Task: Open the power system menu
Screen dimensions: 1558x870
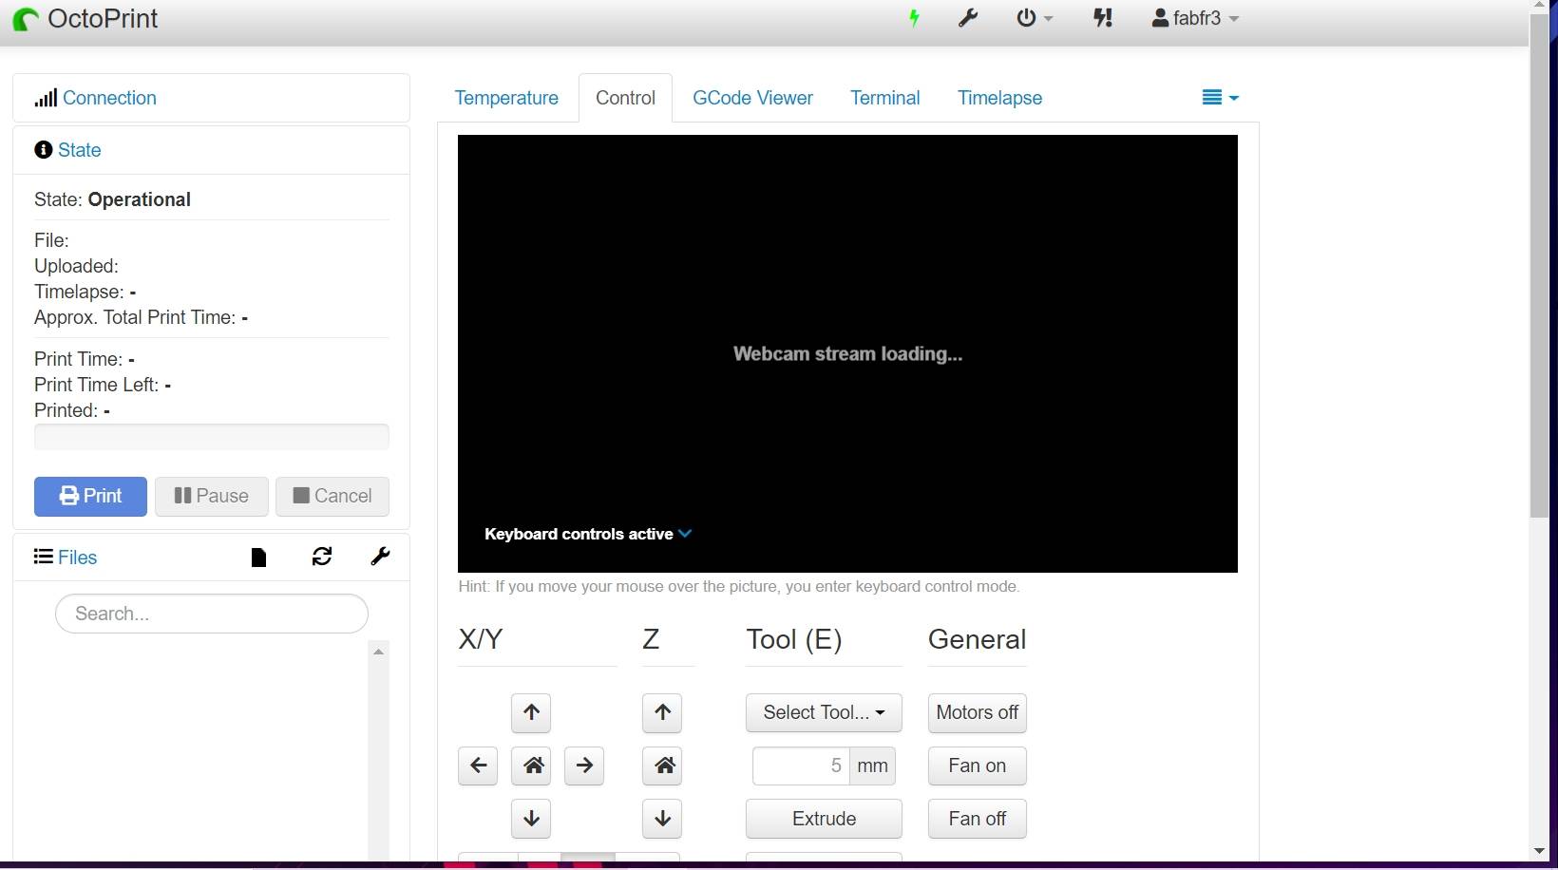Action: click(x=1035, y=18)
